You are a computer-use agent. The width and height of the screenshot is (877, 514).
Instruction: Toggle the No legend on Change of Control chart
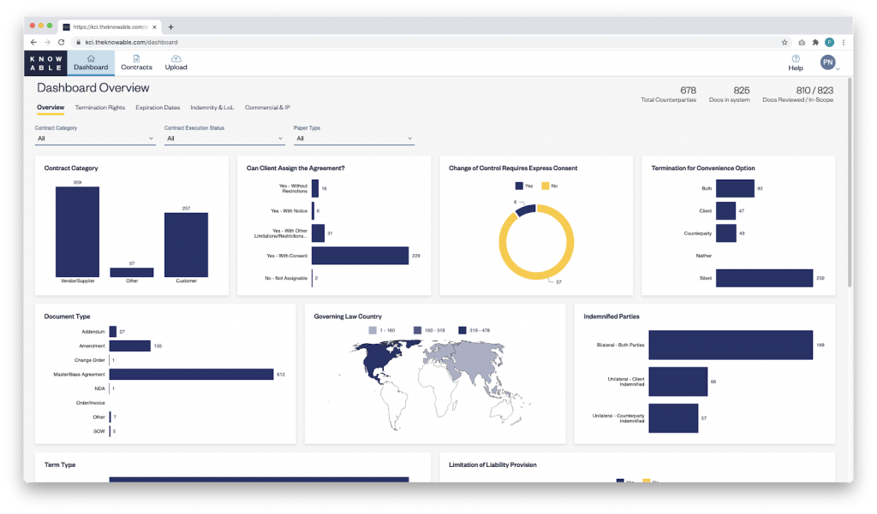pyautogui.click(x=549, y=186)
